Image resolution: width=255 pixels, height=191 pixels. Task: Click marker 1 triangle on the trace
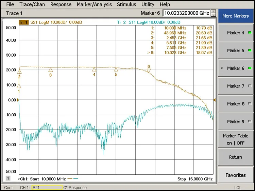[x=19, y=86]
